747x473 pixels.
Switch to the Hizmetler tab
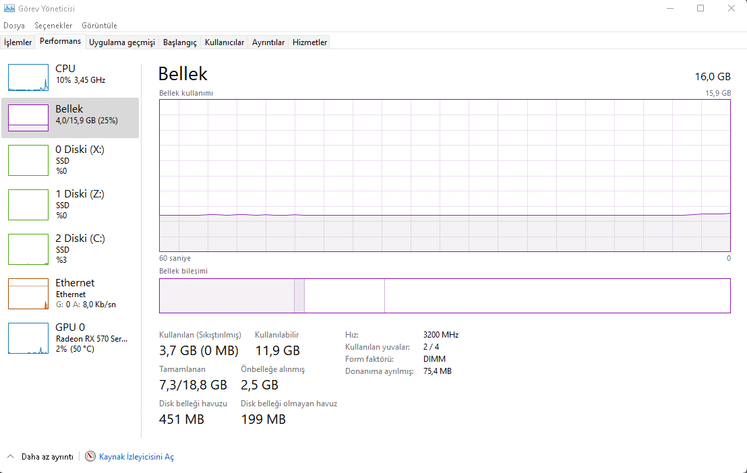click(x=309, y=42)
